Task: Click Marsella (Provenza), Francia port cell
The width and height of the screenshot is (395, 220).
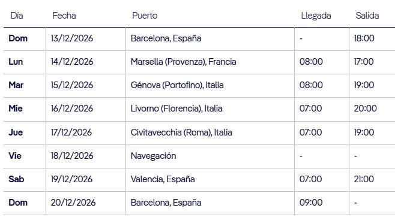Action: (x=184, y=62)
